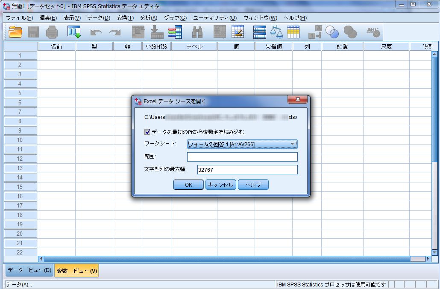Open the 分析(A) menu
Image resolution: width=440 pixels, height=289 pixels.
tap(149, 18)
